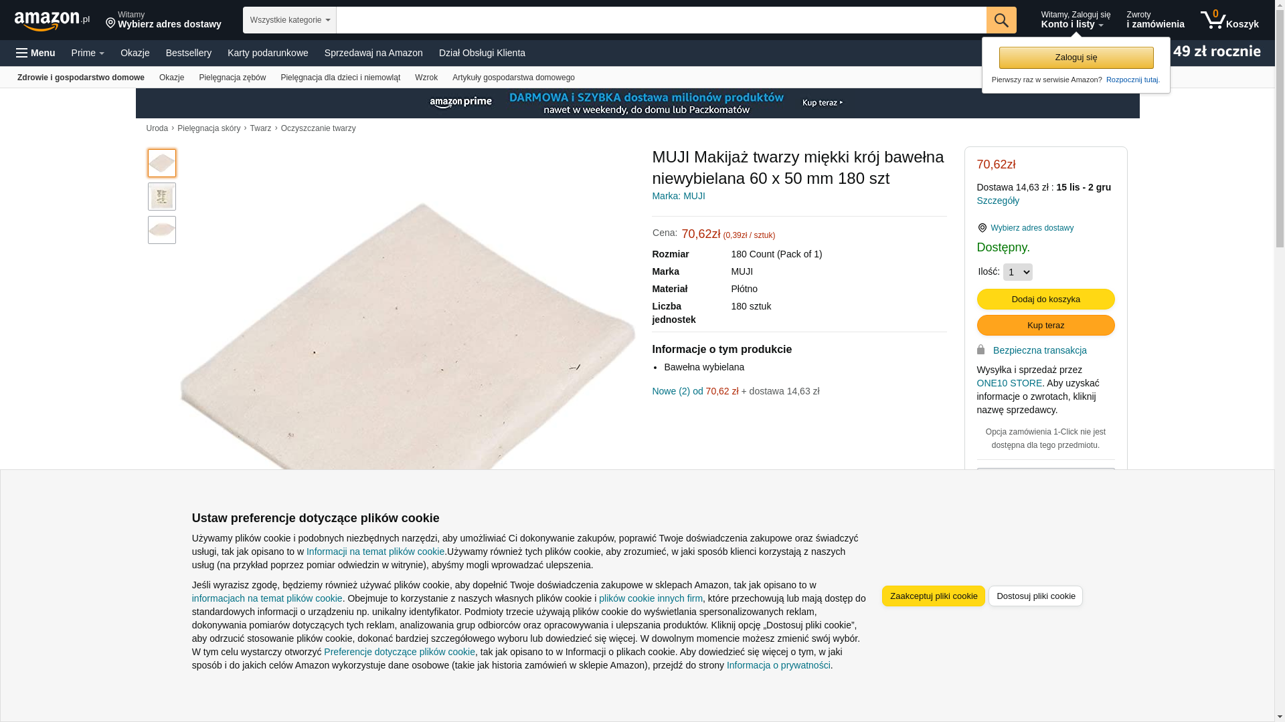Viewport: 1285px width, 722px height.
Task: Open Bestsellery in the navigation bar
Action: pos(189,53)
